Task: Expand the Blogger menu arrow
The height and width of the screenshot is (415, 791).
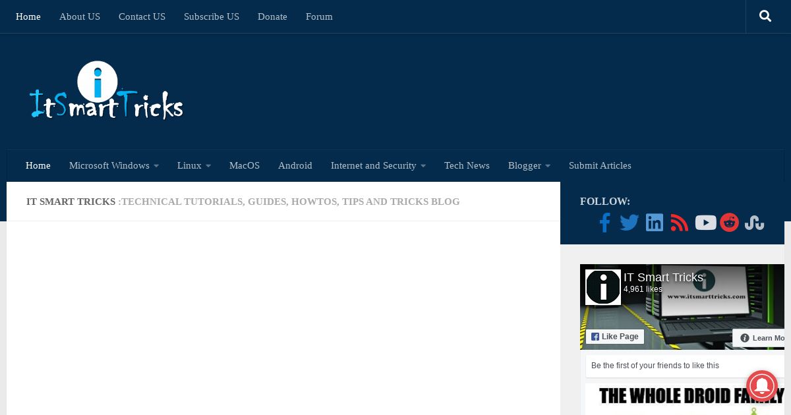Action: click(548, 166)
